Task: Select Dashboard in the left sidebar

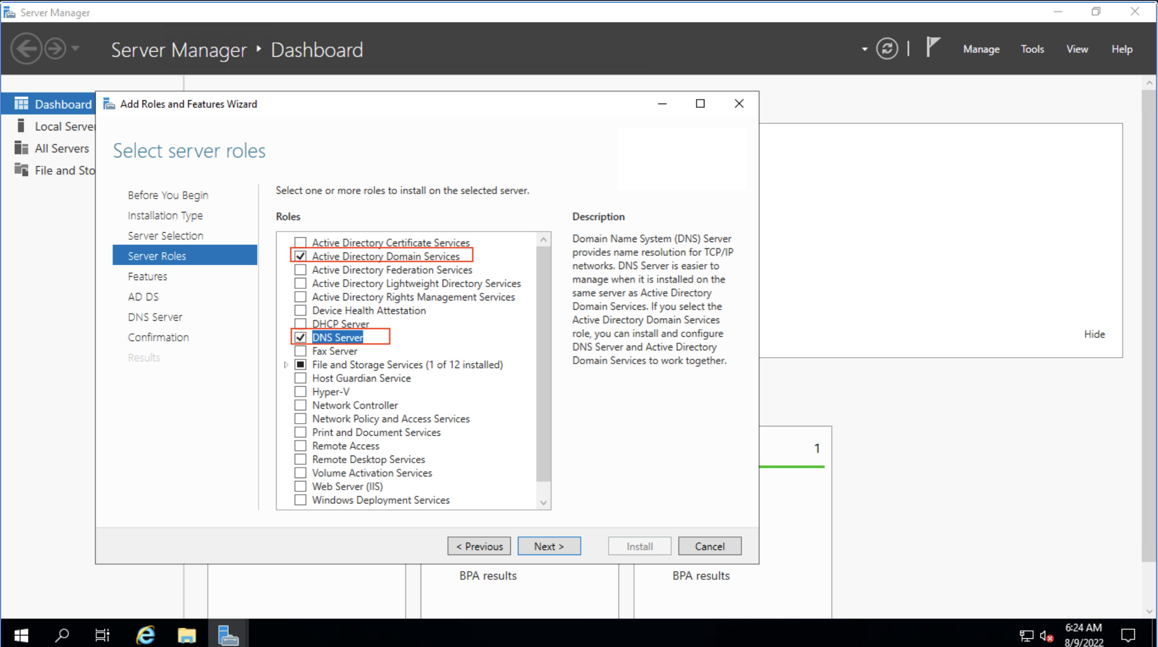Action: click(x=48, y=104)
